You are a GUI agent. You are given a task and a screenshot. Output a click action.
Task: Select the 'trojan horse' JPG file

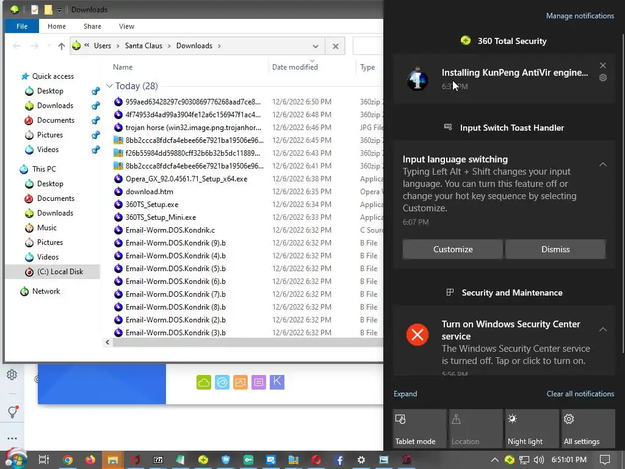[x=193, y=128]
